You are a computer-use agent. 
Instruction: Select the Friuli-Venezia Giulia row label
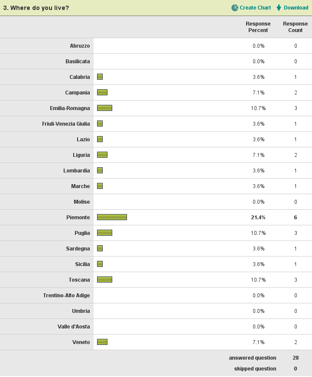click(66, 124)
